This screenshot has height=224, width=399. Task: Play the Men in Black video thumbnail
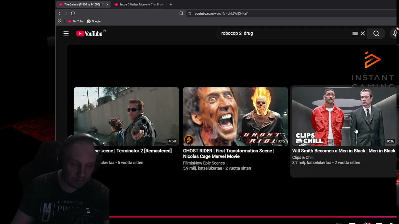tap(344, 116)
